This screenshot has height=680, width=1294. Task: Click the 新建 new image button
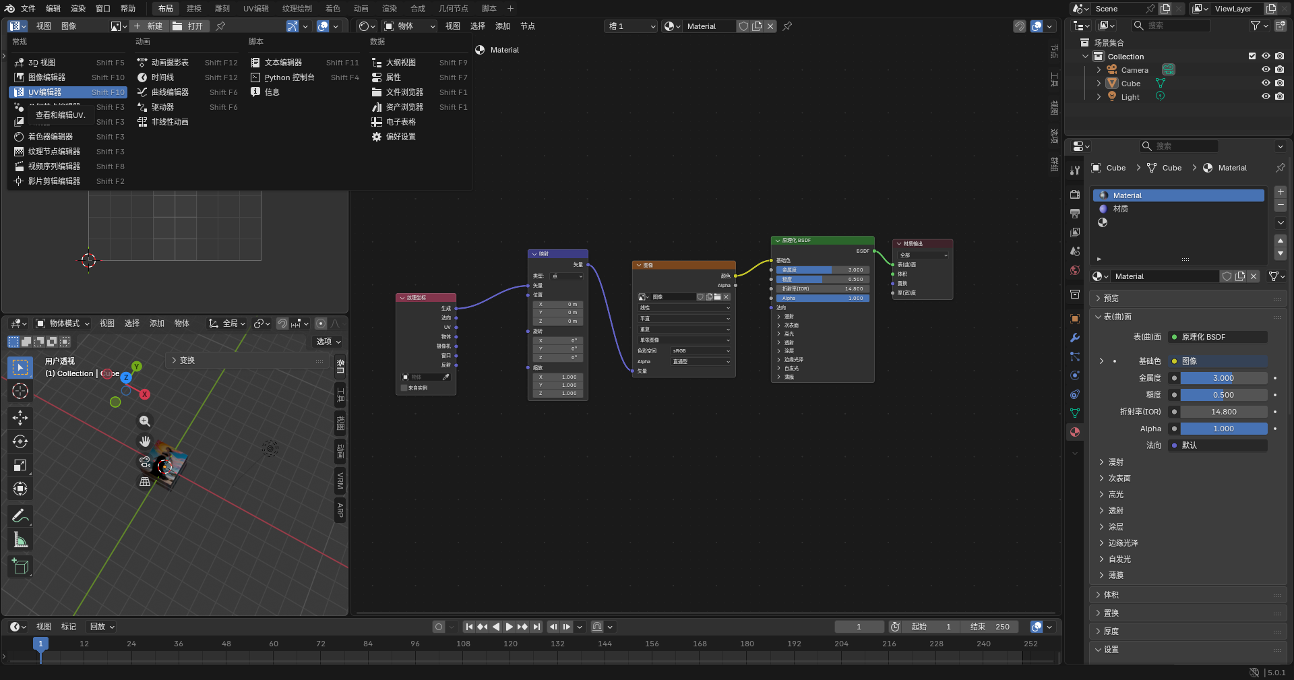[148, 26]
